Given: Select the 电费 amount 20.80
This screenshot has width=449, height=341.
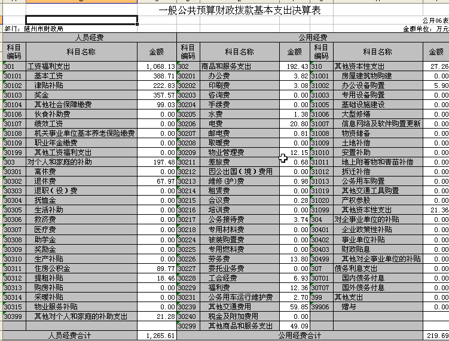Looking at the screenshot, I should [x=295, y=124].
